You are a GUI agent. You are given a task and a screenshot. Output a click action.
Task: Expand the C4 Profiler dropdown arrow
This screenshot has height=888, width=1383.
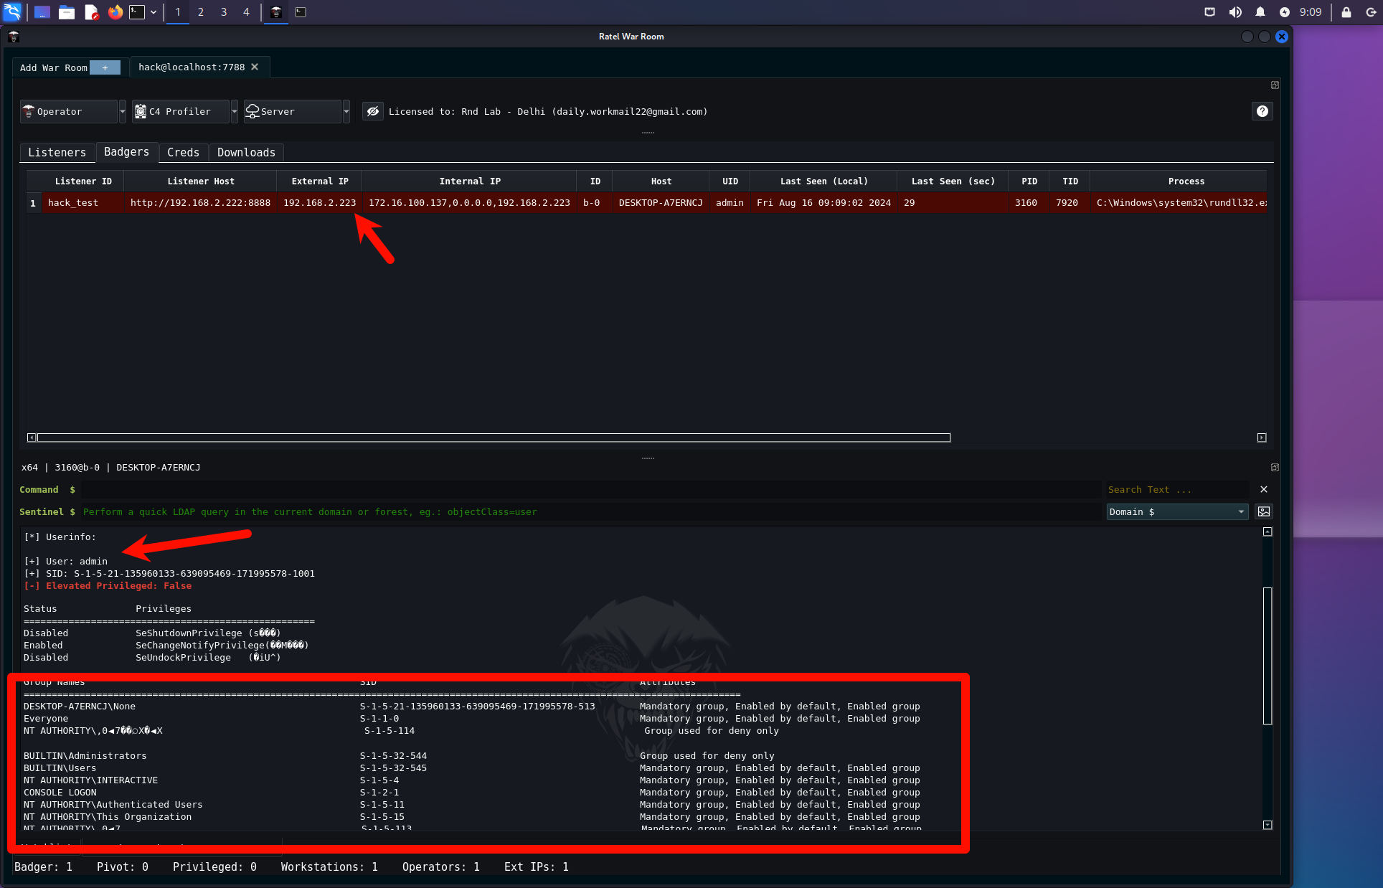(235, 111)
